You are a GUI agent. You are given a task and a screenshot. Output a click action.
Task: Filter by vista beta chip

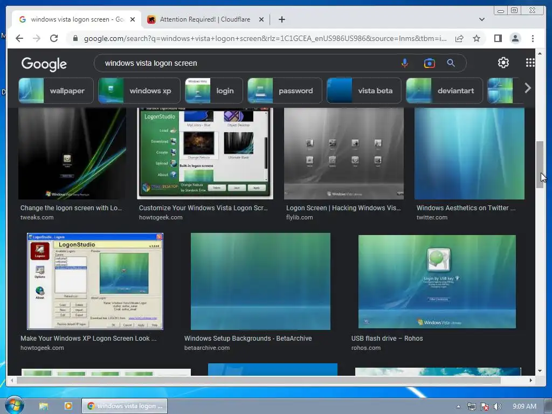coord(364,91)
